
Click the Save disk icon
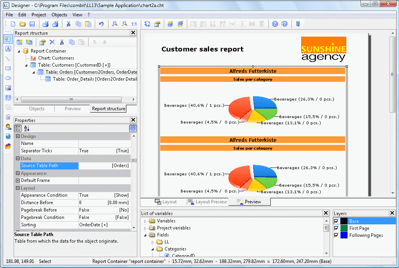tap(32, 24)
